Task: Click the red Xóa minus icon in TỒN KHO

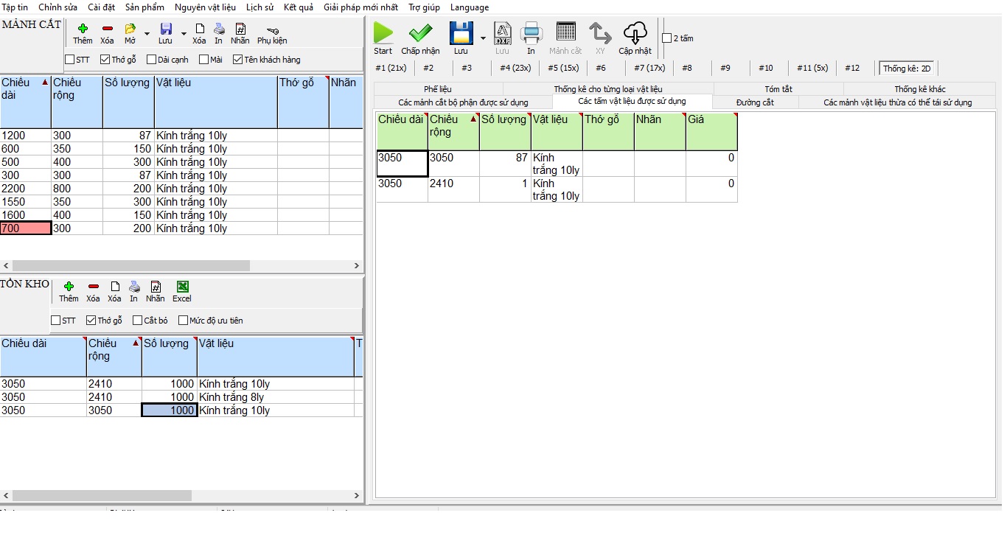Action: coord(93,287)
